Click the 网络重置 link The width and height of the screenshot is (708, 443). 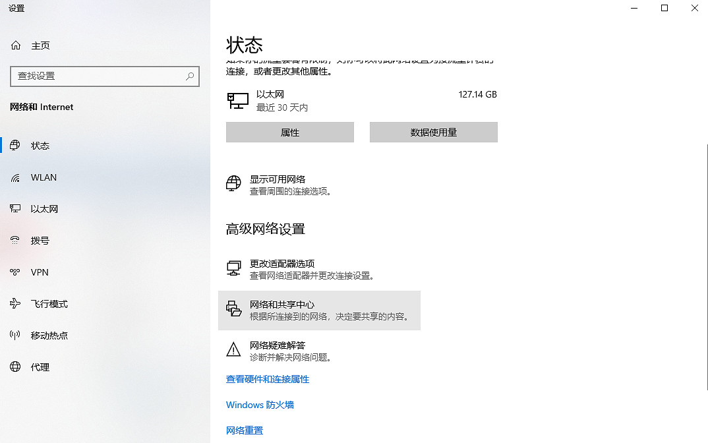(x=244, y=430)
